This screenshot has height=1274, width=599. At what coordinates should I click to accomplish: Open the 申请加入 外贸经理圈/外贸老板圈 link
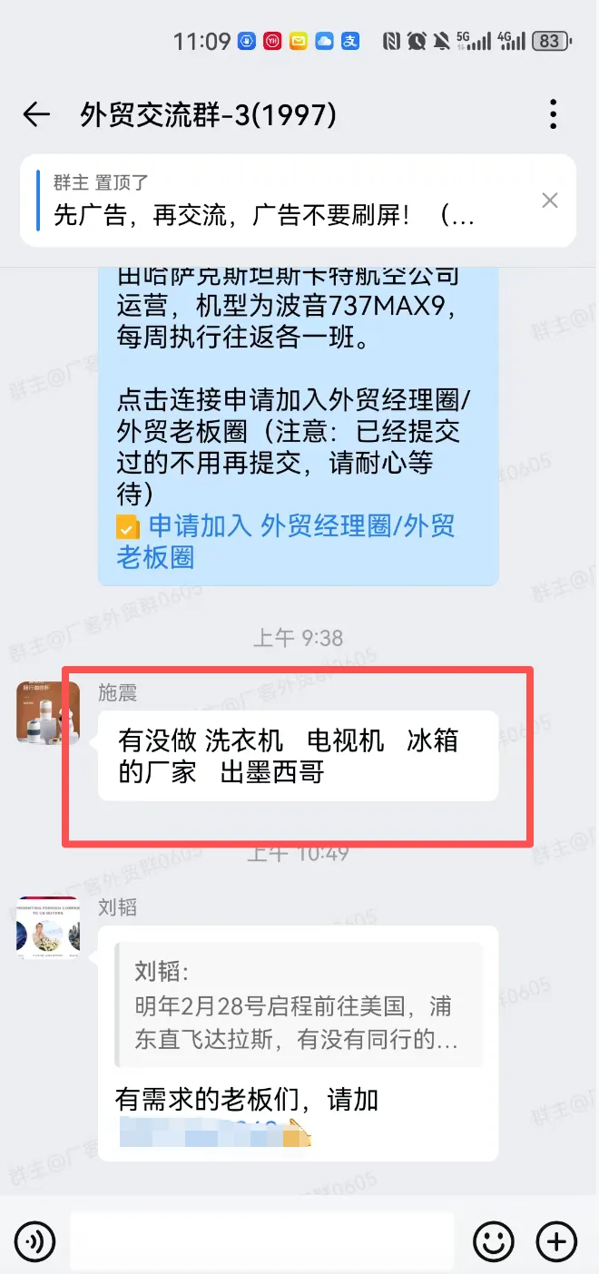[x=286, y=541]
